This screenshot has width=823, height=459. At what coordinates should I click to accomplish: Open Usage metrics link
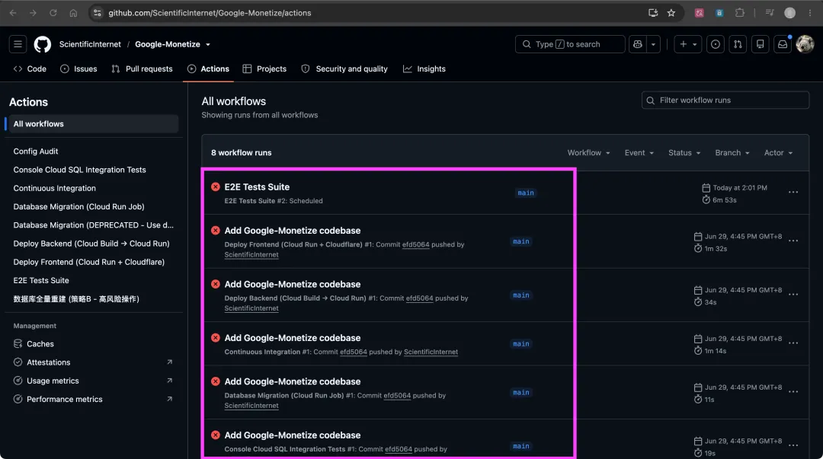(53, 381)
